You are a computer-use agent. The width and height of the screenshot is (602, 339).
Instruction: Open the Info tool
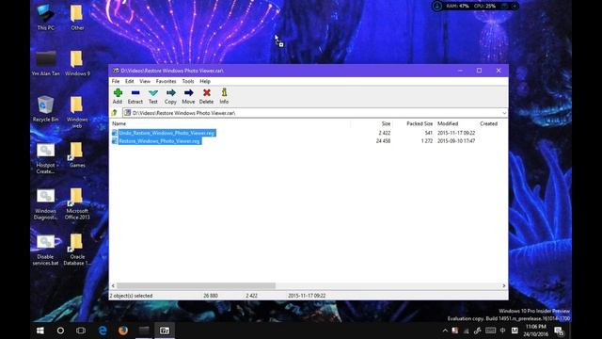[224, 96]
